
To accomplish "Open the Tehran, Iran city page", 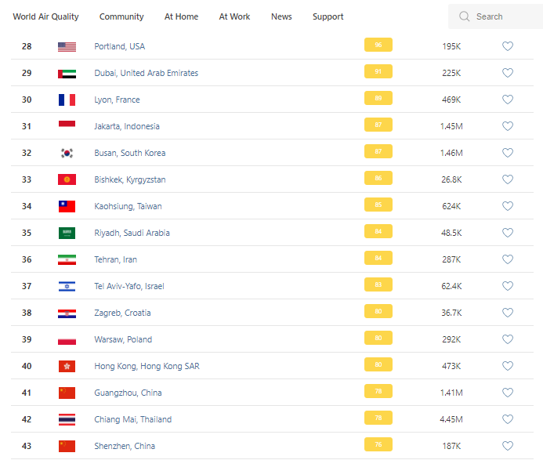I will [x=115, y=259].
